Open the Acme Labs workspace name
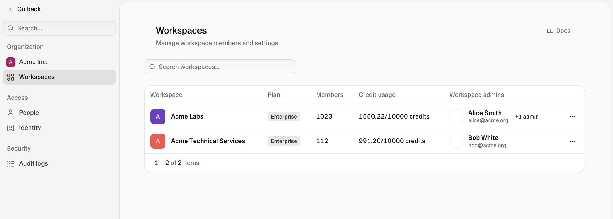This screenshot has height=219, width=613. [187, 116]
